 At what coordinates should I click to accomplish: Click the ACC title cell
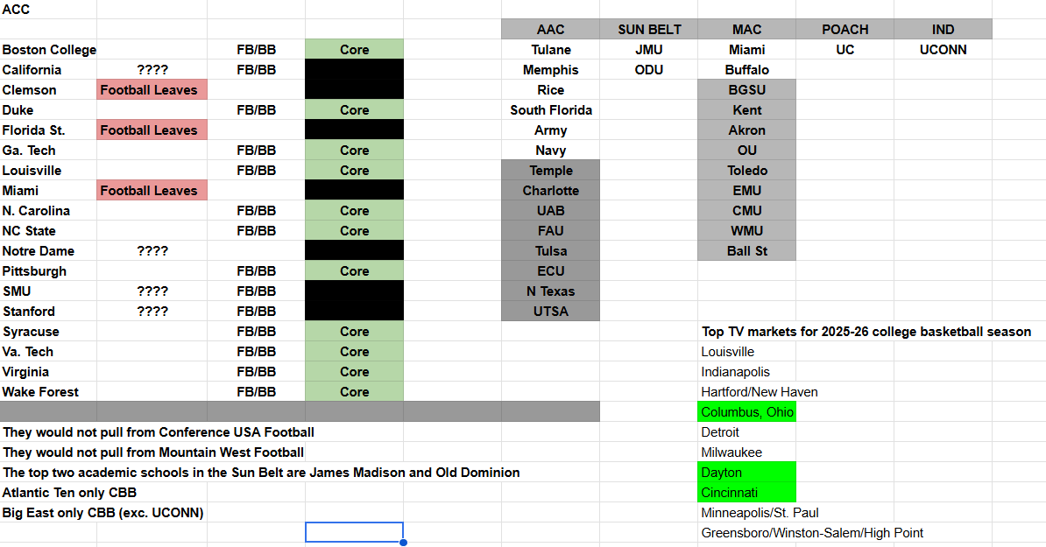(x=16, y=10)
